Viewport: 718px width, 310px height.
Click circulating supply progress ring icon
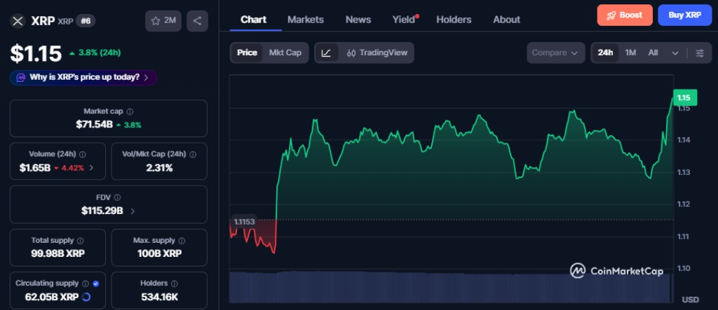click(86, 297)
